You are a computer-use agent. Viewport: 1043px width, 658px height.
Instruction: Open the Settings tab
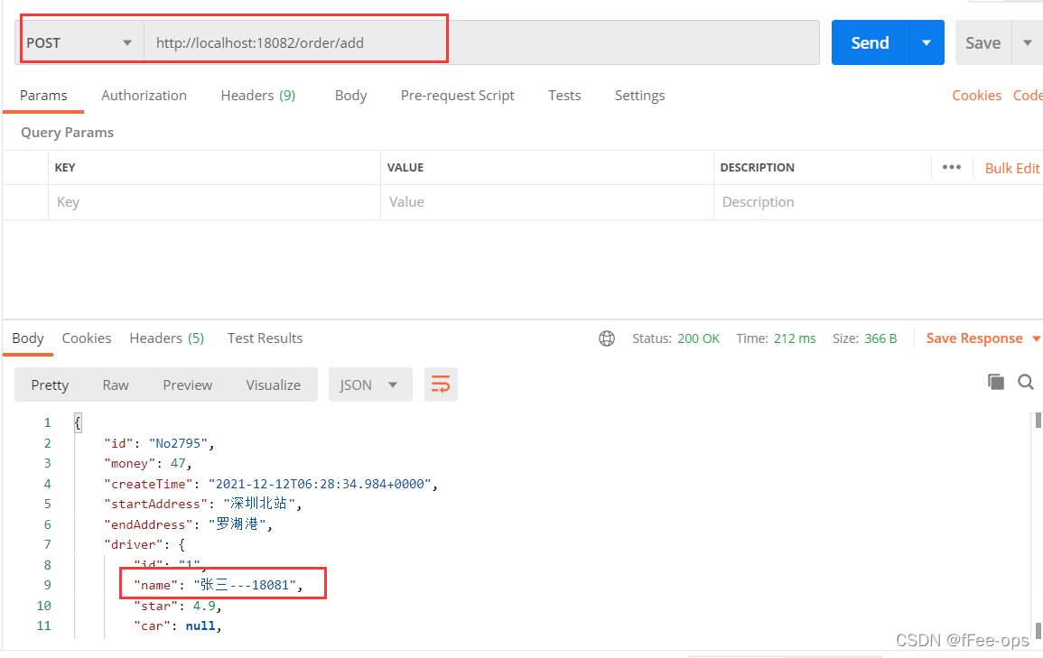[x=639, y=96]
